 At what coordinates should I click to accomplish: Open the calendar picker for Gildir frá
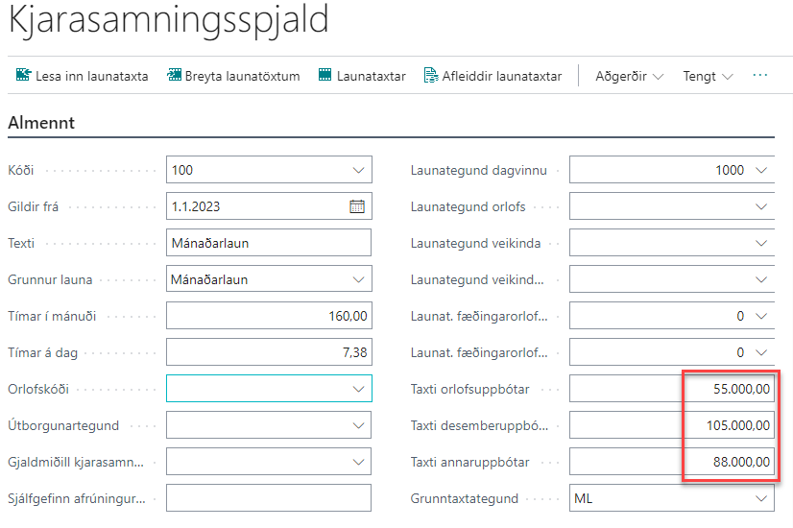(x=357, y=206)
